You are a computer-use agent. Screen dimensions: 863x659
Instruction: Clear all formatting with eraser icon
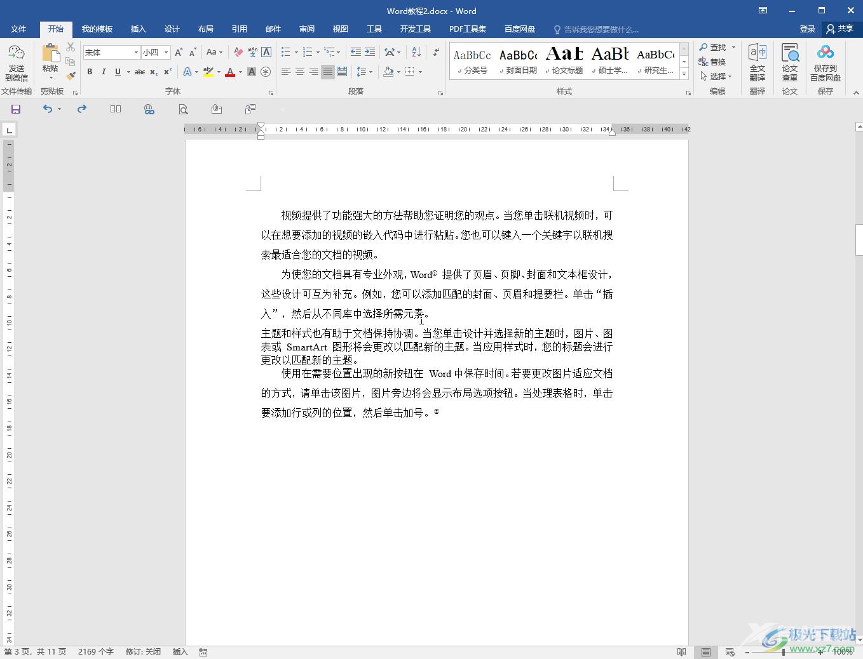click(238, 52)
